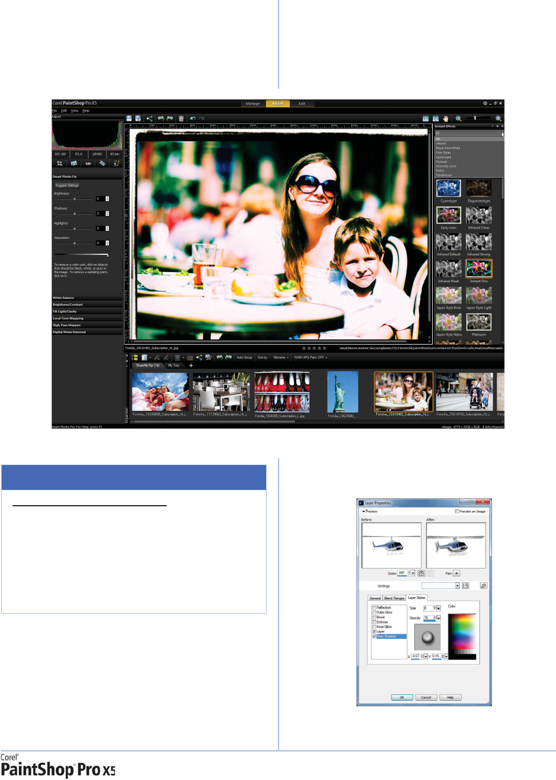Enable the Bevel checkbox
Image resolution: width=556 pixels, height=780 pixels.
374,617
